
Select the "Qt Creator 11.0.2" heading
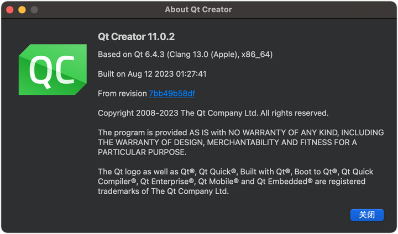pos(136,37)
